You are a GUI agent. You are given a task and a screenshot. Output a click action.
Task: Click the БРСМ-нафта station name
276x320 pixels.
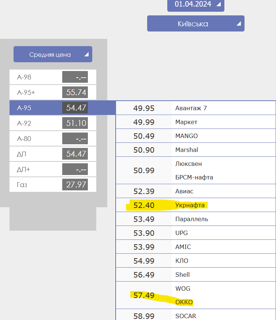click(x=194, y=177)
